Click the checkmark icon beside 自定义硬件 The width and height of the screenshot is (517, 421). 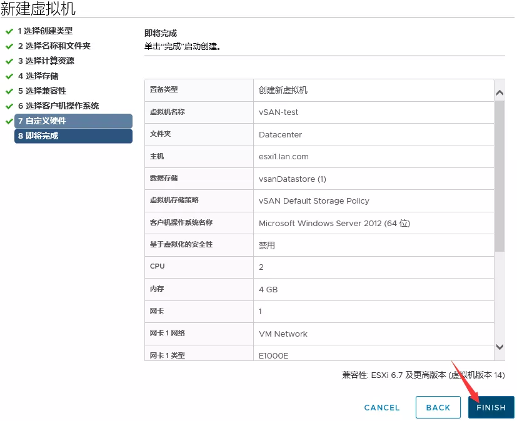point(9,121)
